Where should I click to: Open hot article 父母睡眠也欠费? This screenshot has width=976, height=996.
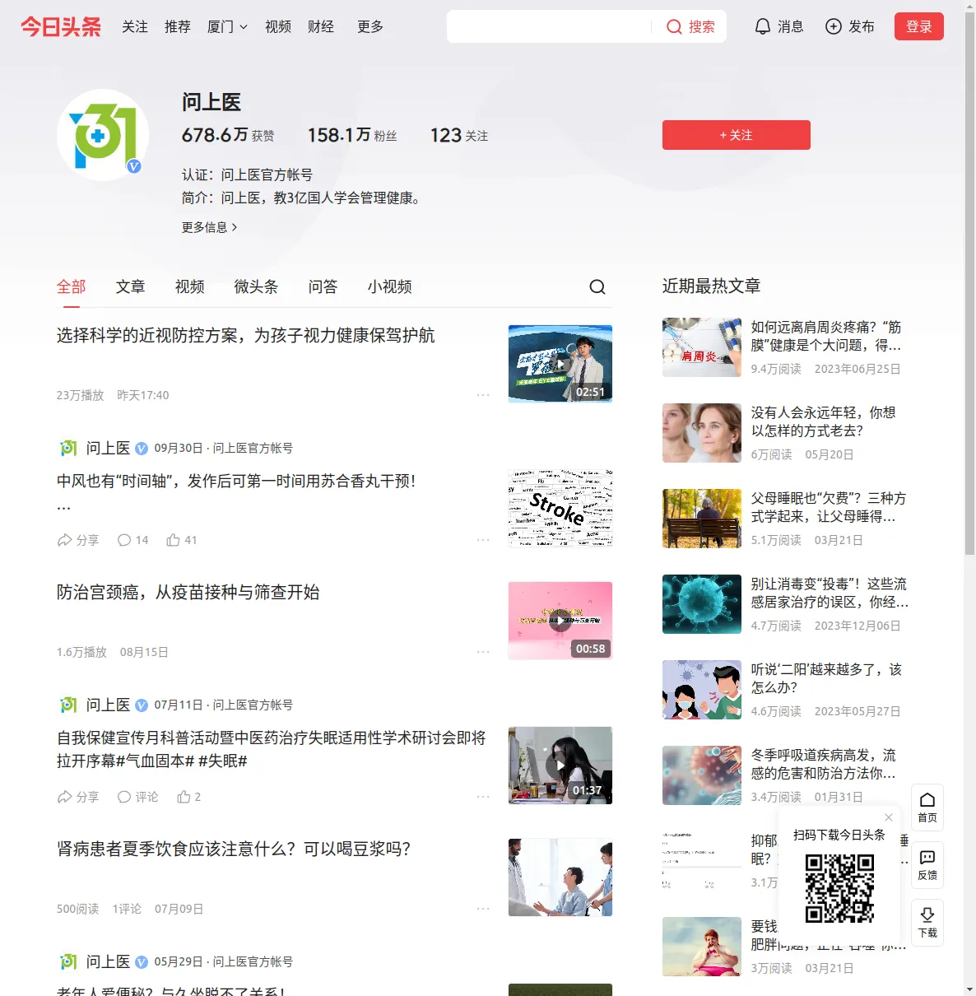pos(829,507)
